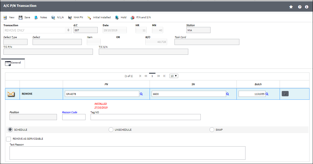Search part number with PN magnifier icon
313x164 pixels.
(141, 94)
